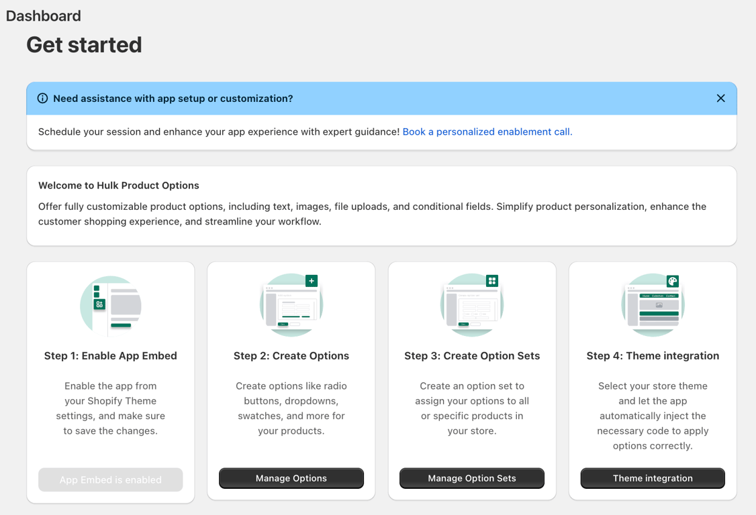Screen dimensions: 756x515
Task: Click 'Need assistance with app setup or customization?' text
Action: click(x=173, y=99)
